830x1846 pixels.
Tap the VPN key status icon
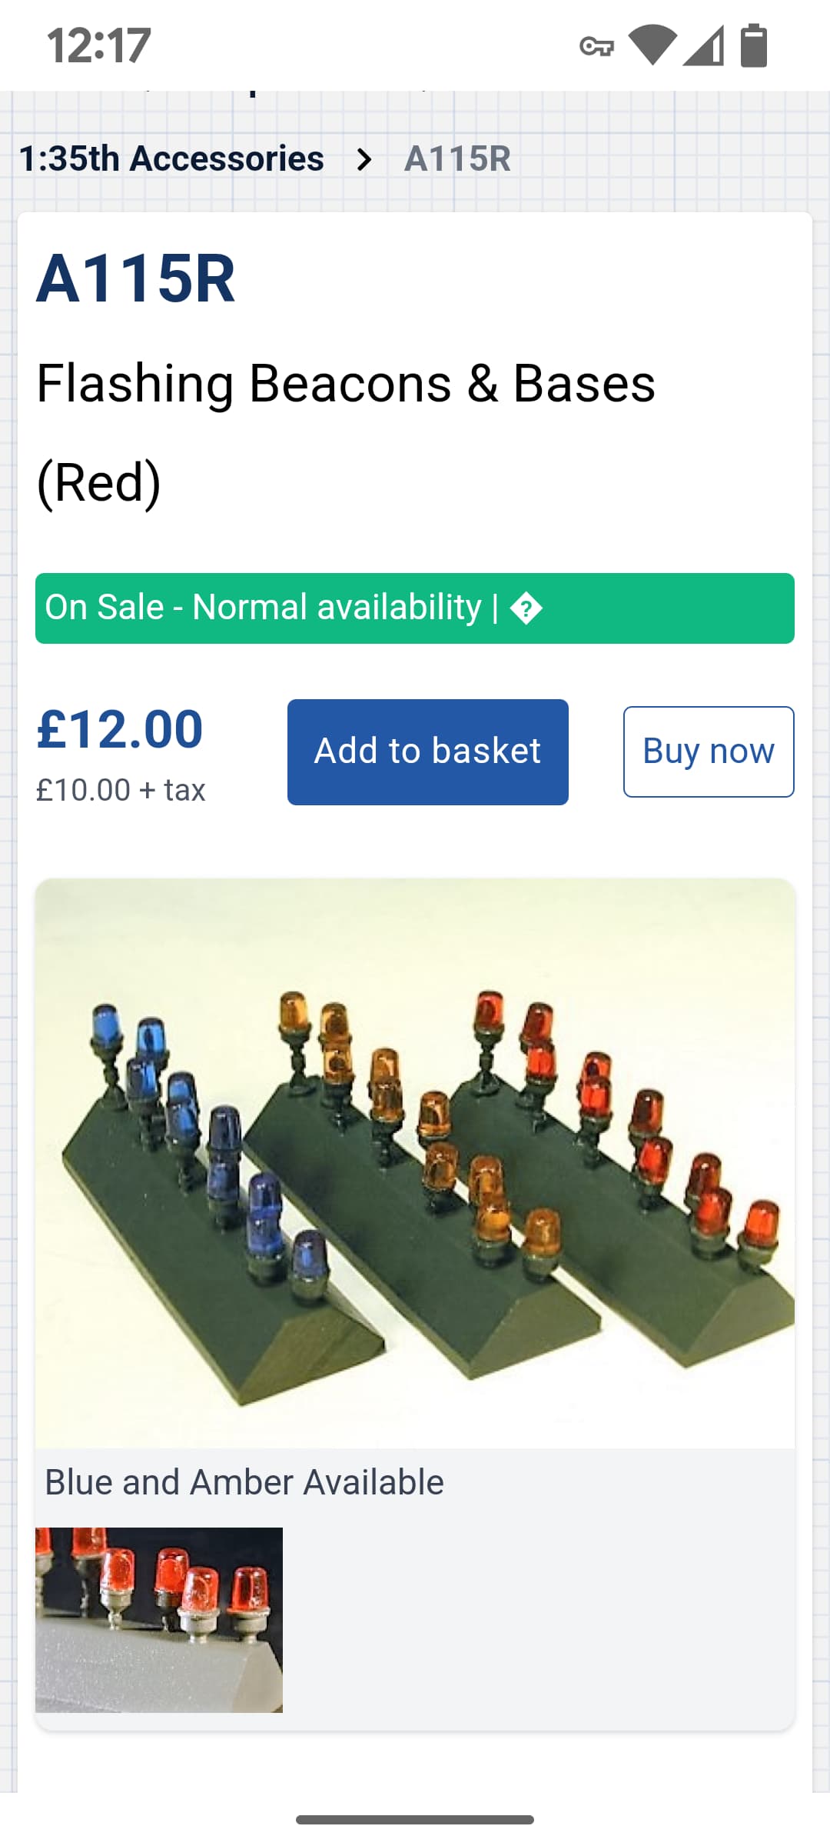(x=596, y=46)
